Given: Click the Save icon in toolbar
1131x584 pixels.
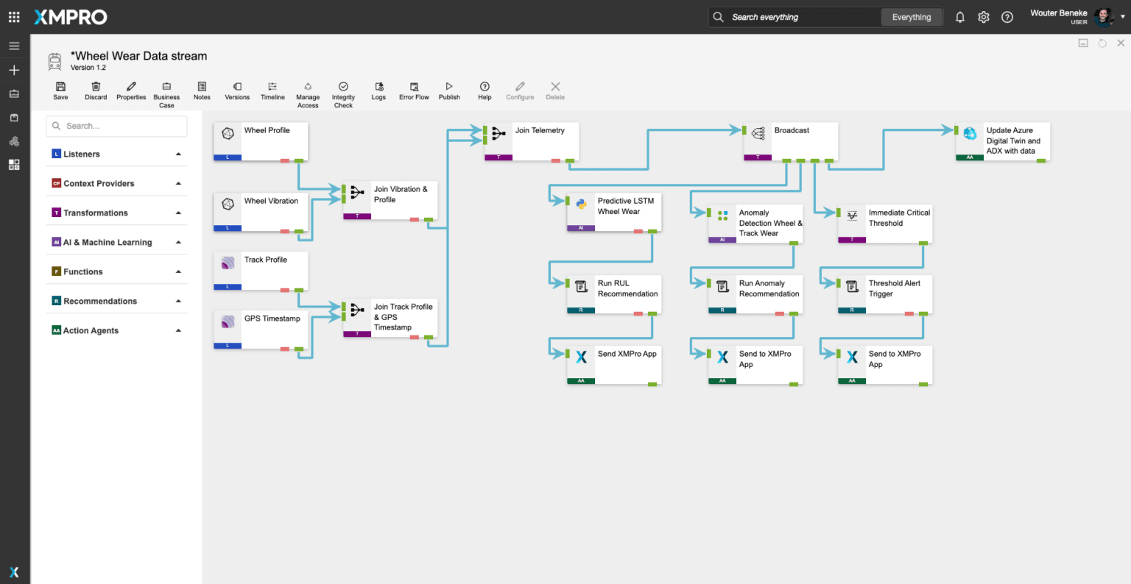Looking at the screenshot, I should coord(60,87).
